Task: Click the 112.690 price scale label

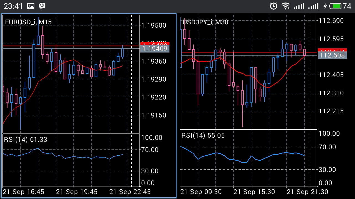Action: coord(331,21)
